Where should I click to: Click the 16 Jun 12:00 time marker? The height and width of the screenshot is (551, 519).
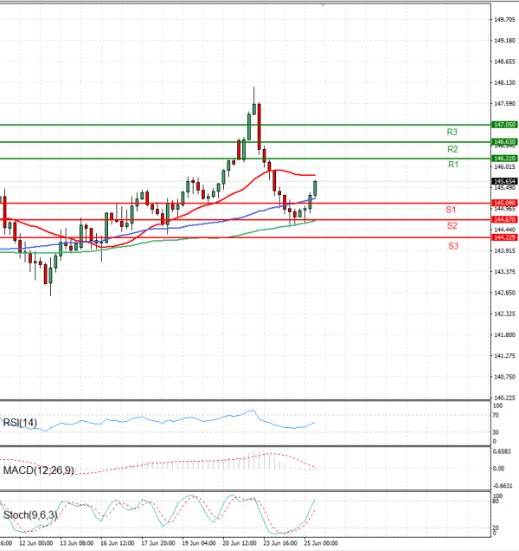tap(117, 542)
